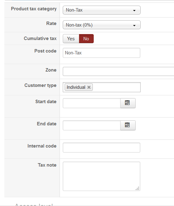Grab the Tax note textarea resize handle
This screenshot has height=206, width=174.
(x=137, y=188)
